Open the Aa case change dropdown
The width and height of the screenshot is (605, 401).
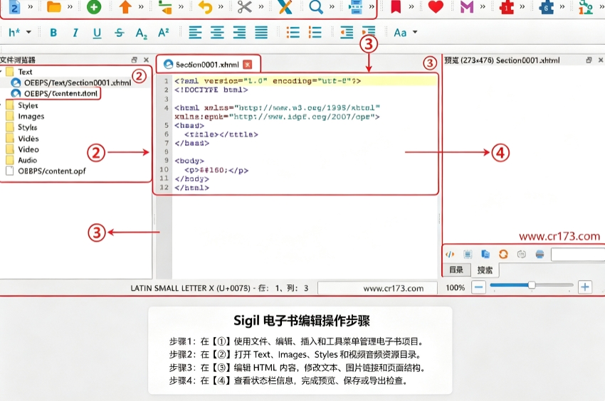pos(406,33)
